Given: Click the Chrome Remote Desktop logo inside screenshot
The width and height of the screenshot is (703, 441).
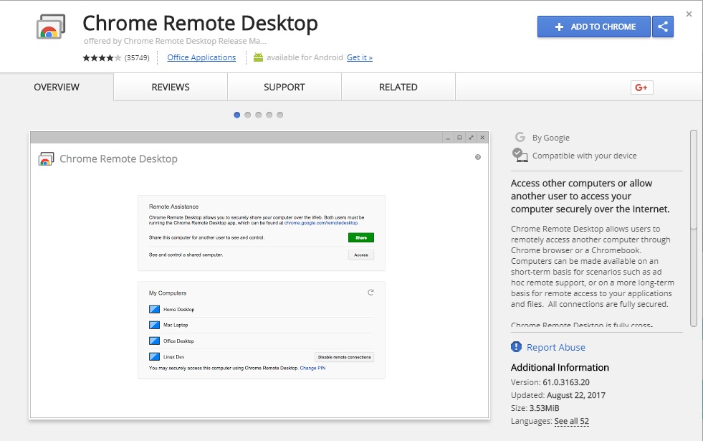Looking at the screenshot, I should pos(46,158).
